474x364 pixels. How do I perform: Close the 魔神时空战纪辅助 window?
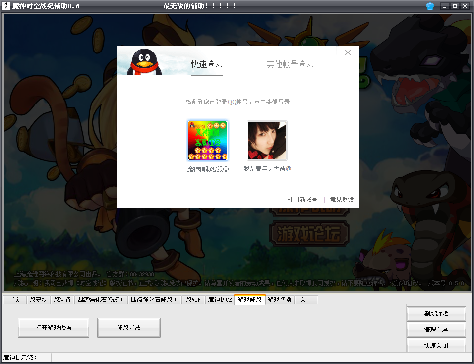(x=465, y=6)
